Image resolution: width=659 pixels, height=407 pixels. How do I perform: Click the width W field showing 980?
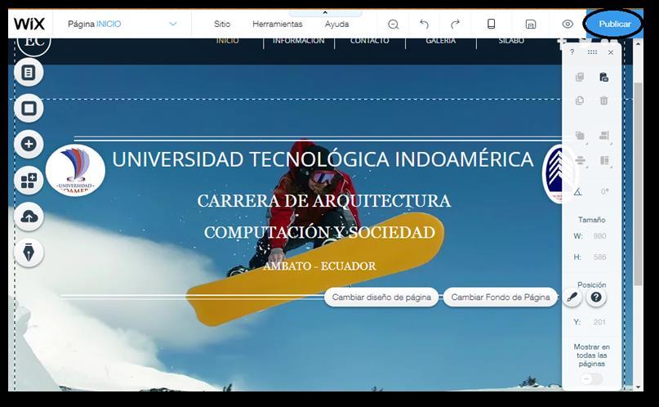point(599,236)
